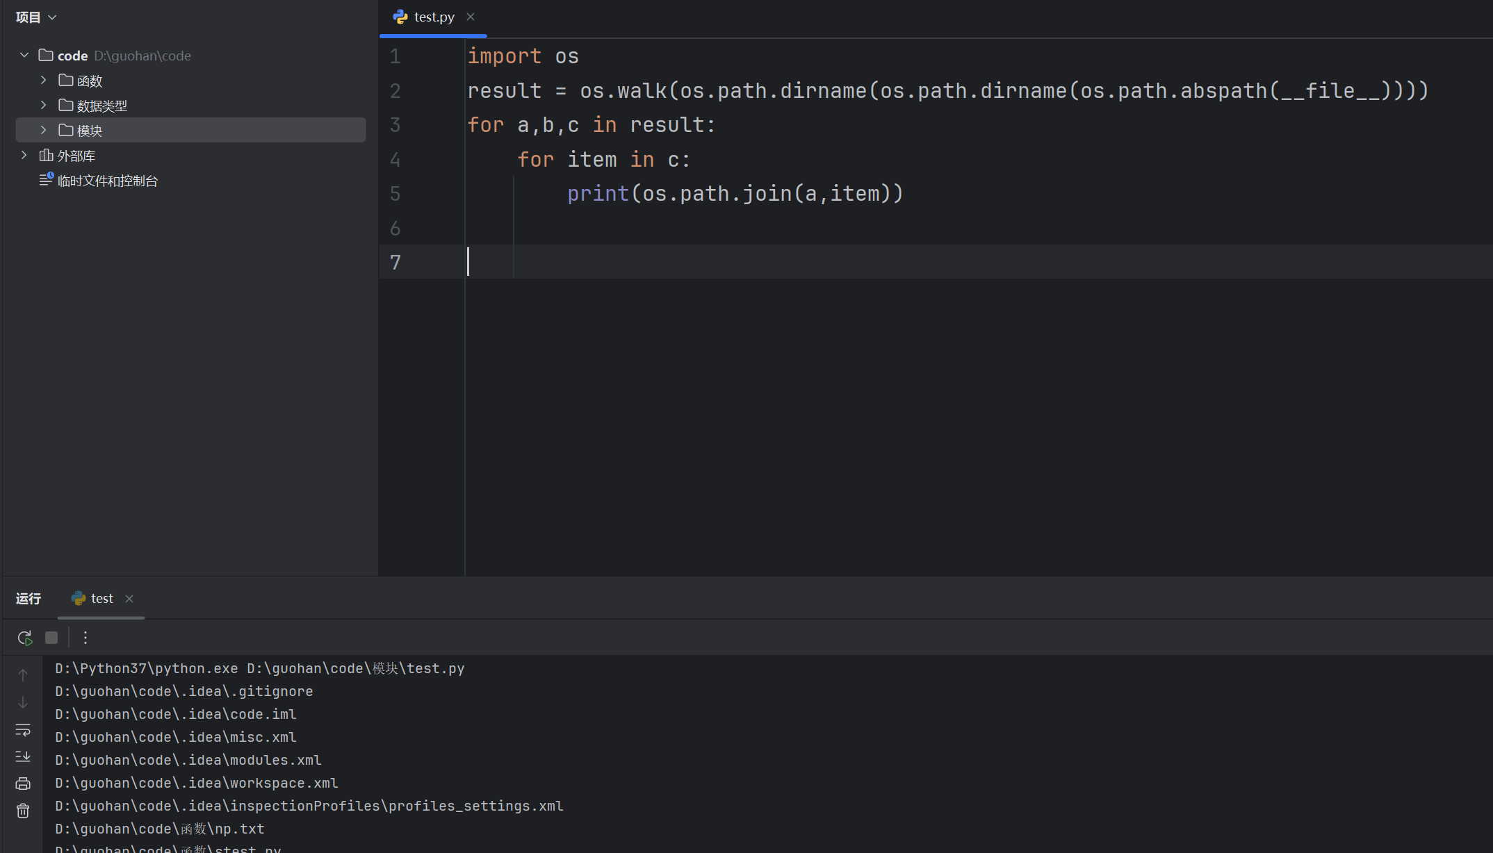Rerun the test script
Screen dimensions: 1493x853
point(24,638)
